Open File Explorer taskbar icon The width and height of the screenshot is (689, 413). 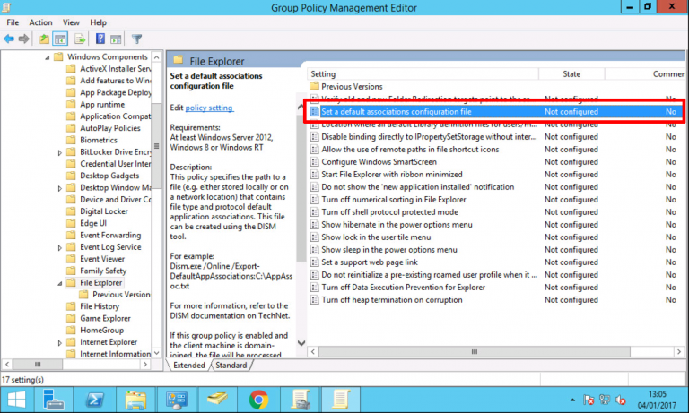point(135,400)
